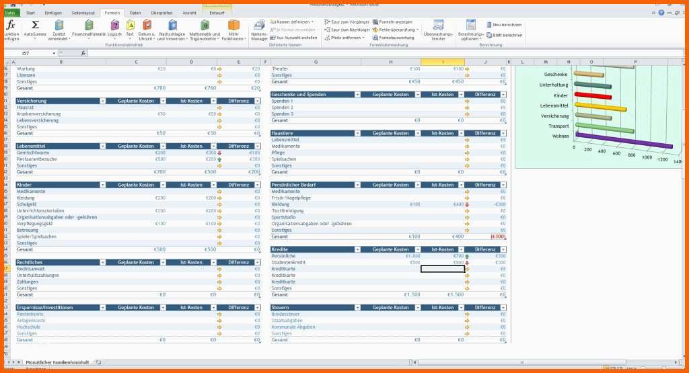Run Fehlerüberprüfung
689x373 pixels.
click(395, 30)
